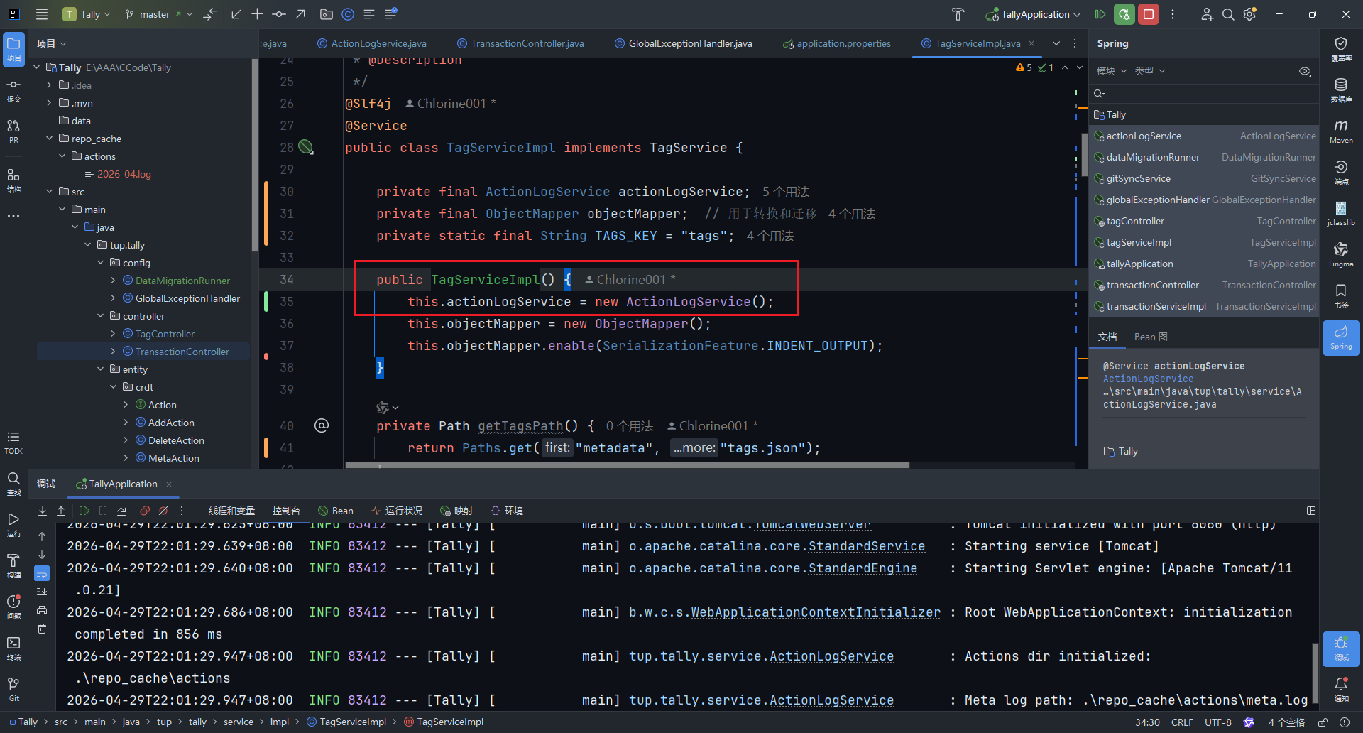The width and height of the screenshot is (1363, 733).
Task: Click the Update Project arrow icon
Action: click(x=236, y=14)
